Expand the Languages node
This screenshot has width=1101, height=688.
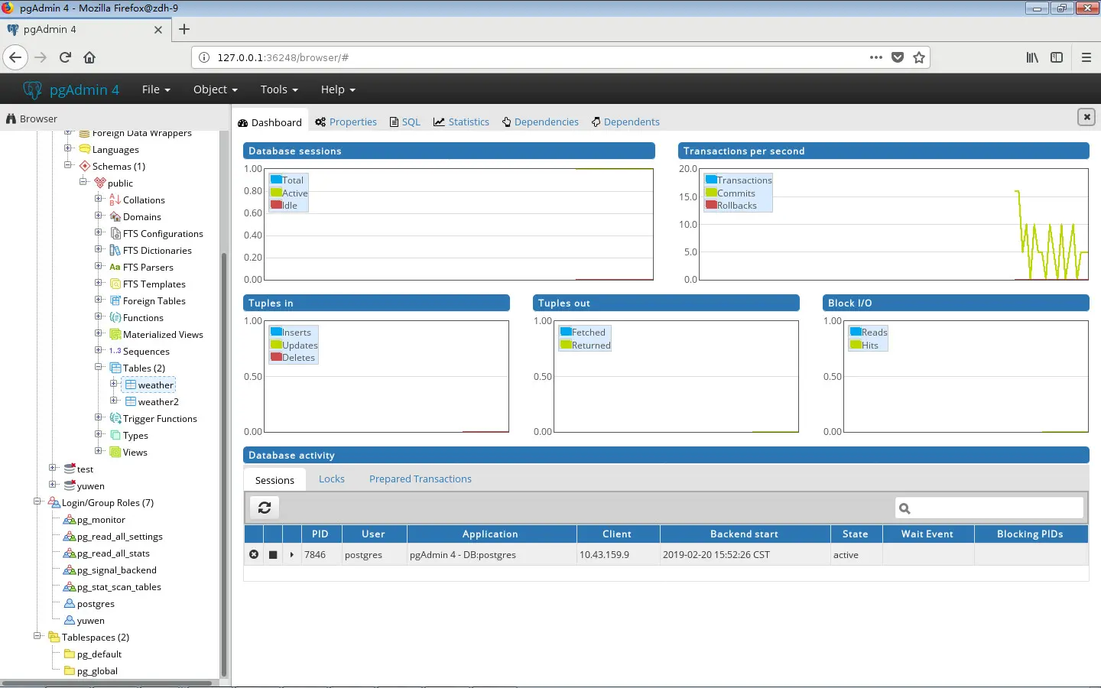tap(68, 148)
